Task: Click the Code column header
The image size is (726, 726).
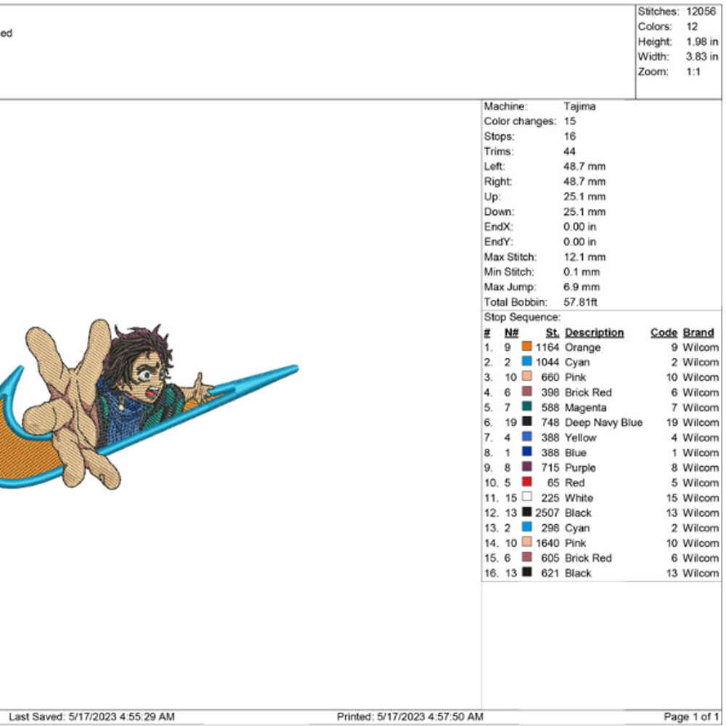Action: point(664,333)
